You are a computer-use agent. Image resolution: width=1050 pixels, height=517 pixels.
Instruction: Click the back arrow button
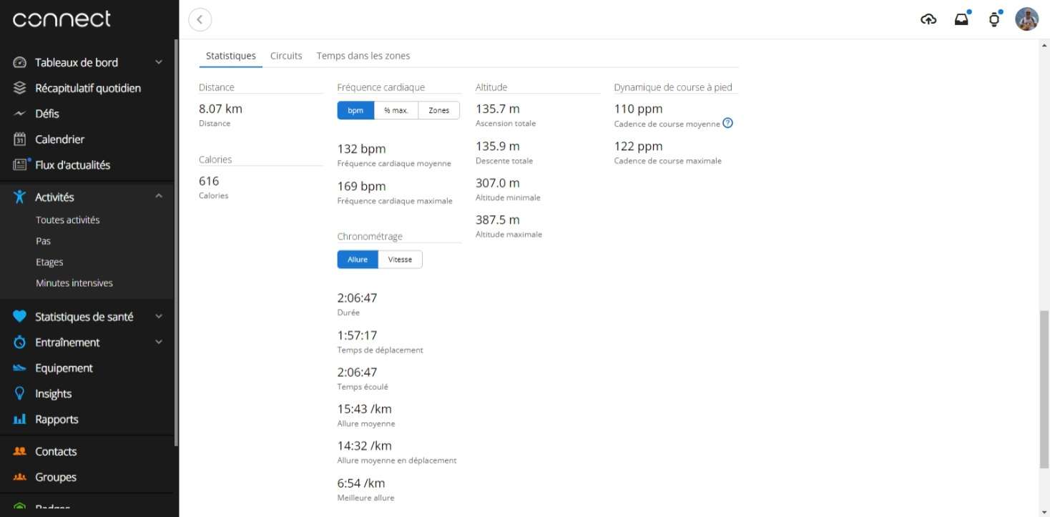pyautogui.click(x=200, y=20)
